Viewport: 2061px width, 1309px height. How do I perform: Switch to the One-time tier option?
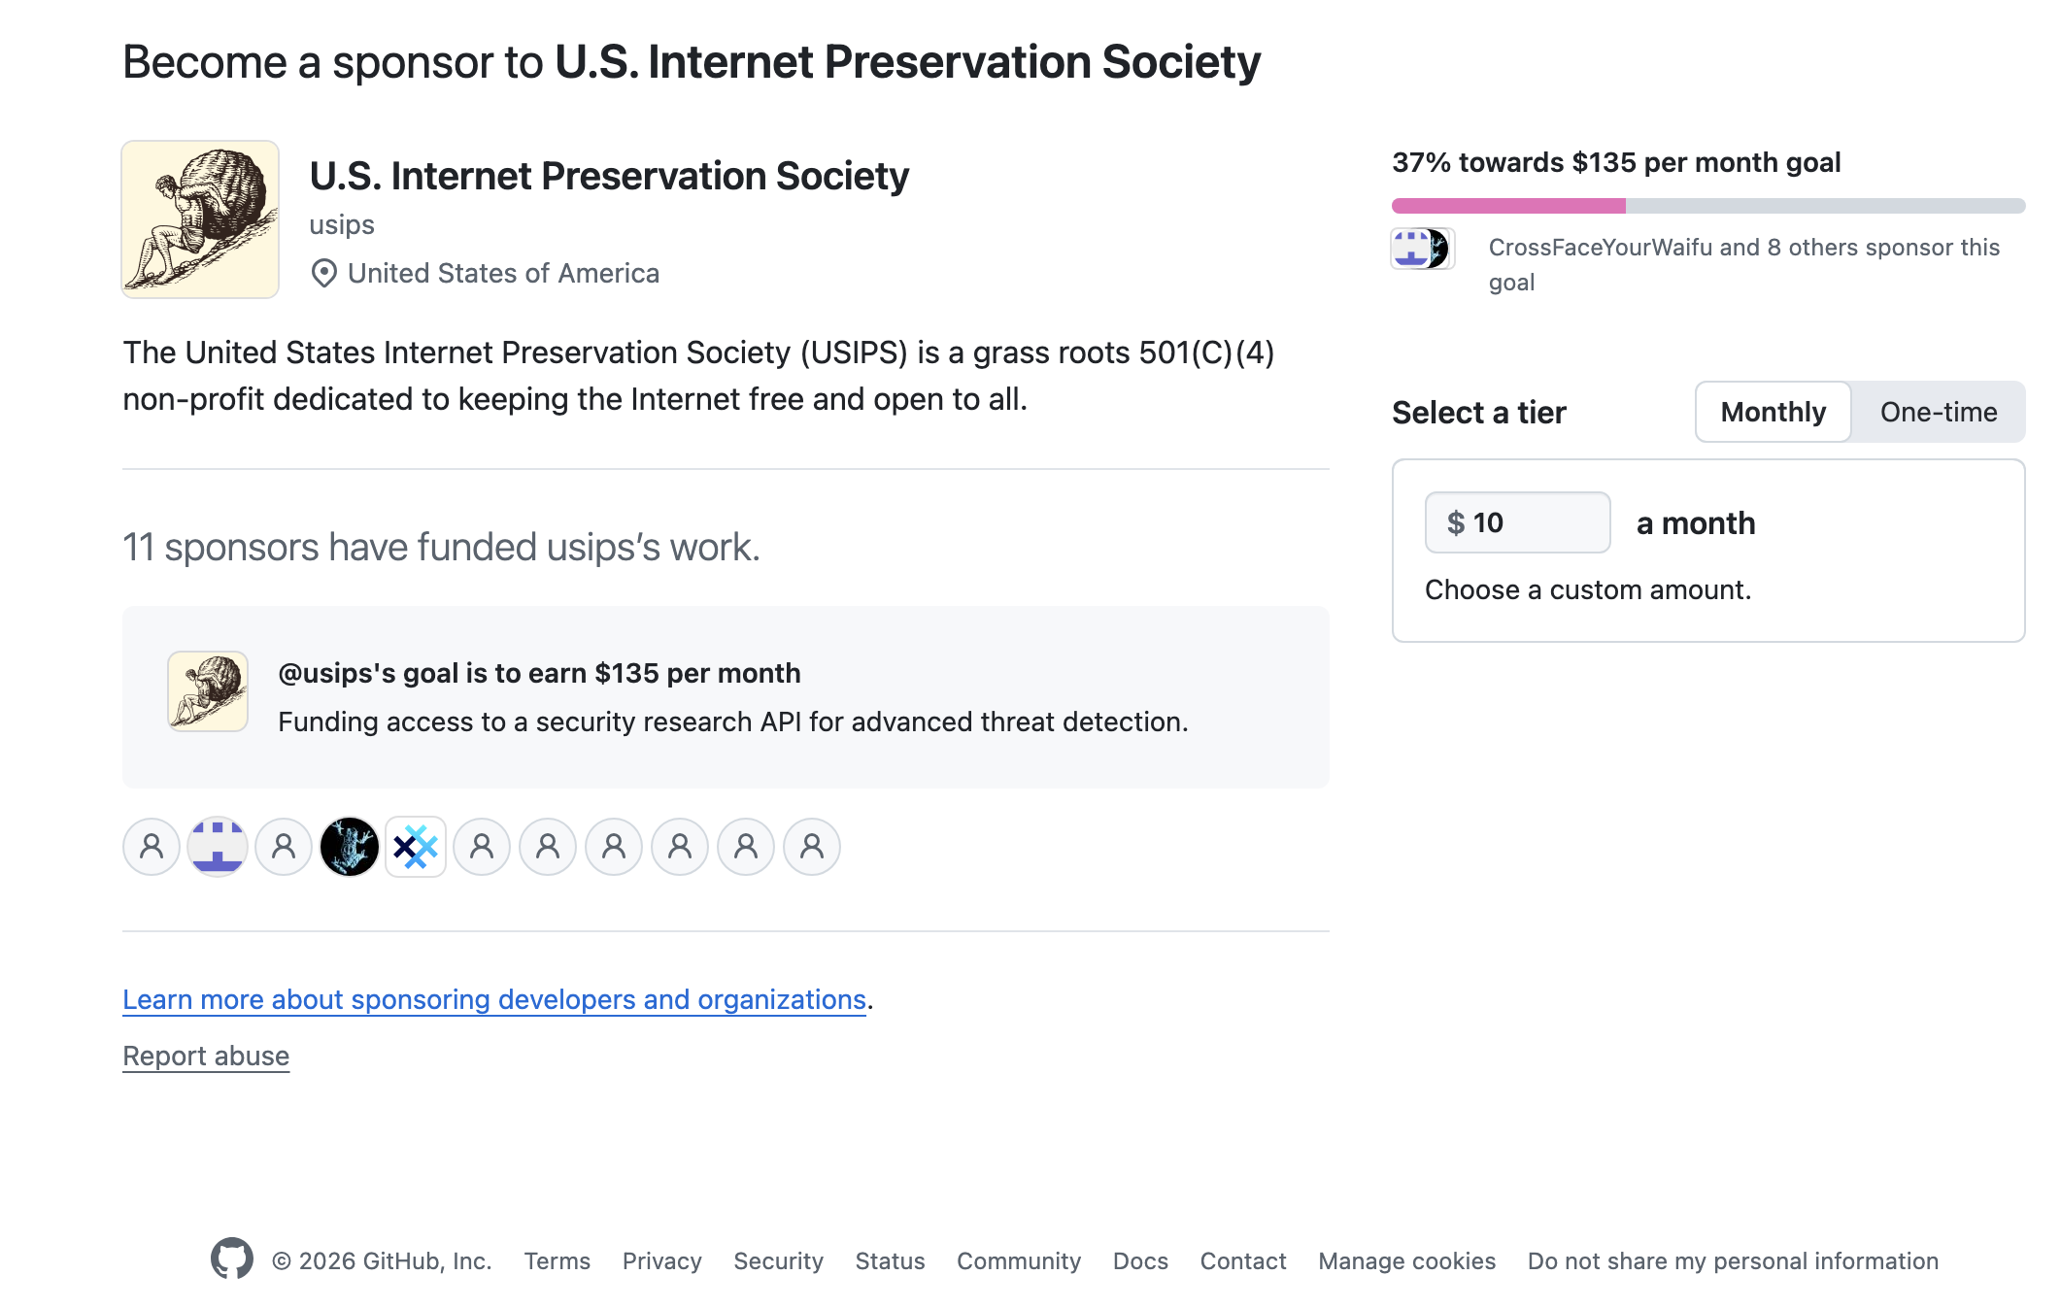[1938, 412]
